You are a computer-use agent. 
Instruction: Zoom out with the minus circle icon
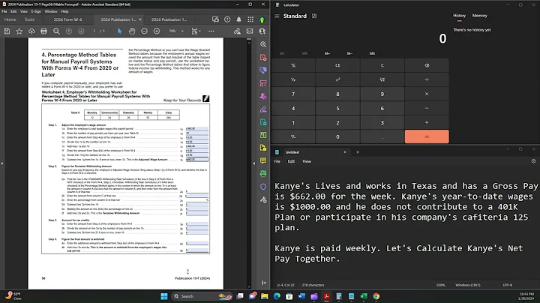point(144,31)
